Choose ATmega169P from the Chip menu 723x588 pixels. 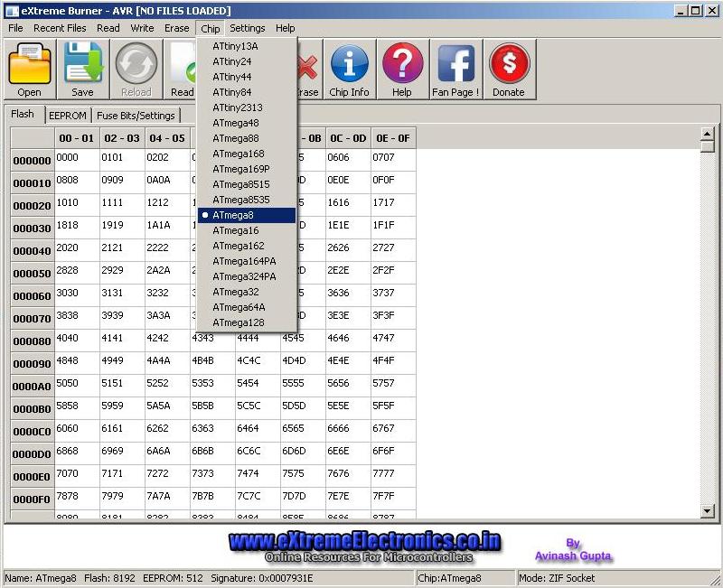(x=247, y=169)
